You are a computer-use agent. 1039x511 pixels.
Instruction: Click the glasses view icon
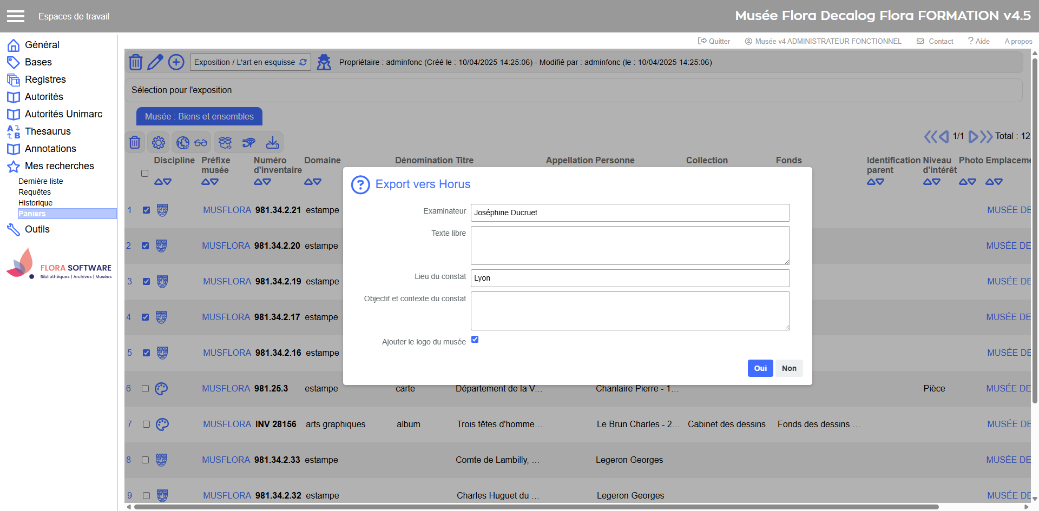click(x=201, y=143)
